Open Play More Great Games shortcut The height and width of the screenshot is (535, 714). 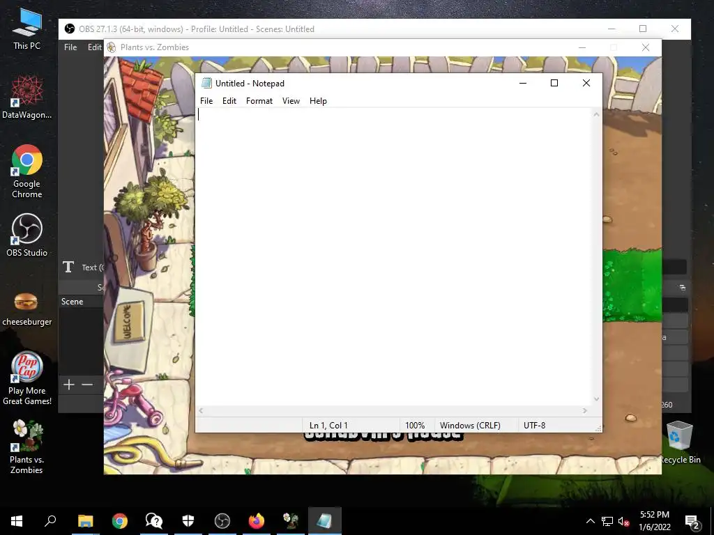(x=27, y=378)
